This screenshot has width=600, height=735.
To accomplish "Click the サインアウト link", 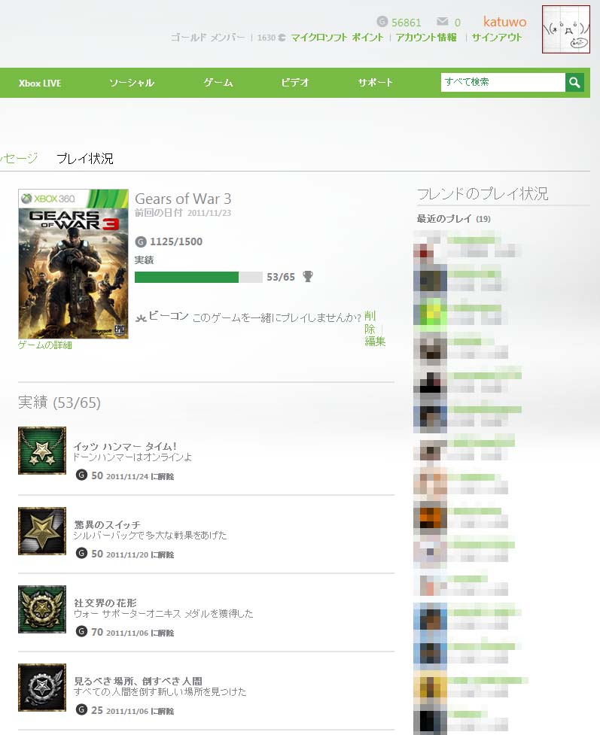I will (497, 38).
